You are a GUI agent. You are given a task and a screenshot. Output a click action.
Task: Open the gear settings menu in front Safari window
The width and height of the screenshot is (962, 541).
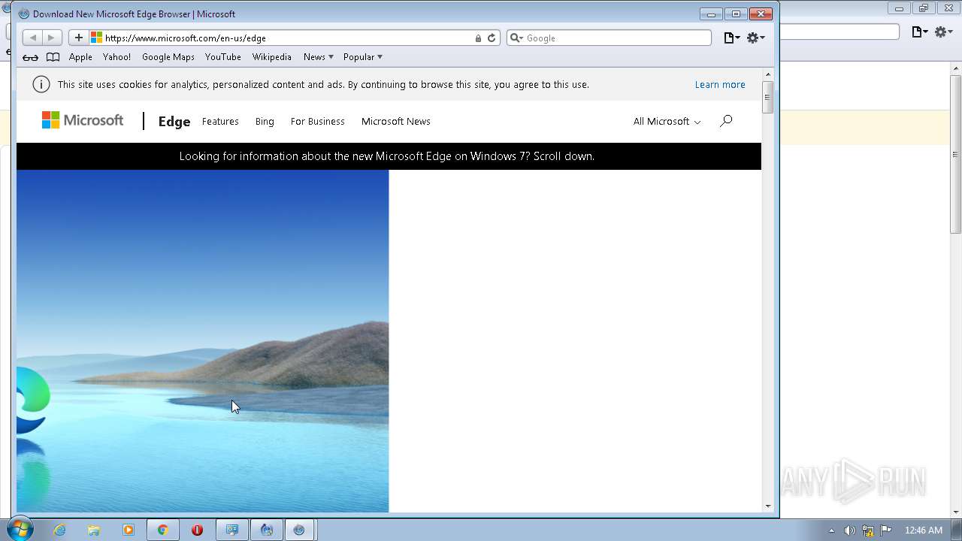(x=755, y=38)
